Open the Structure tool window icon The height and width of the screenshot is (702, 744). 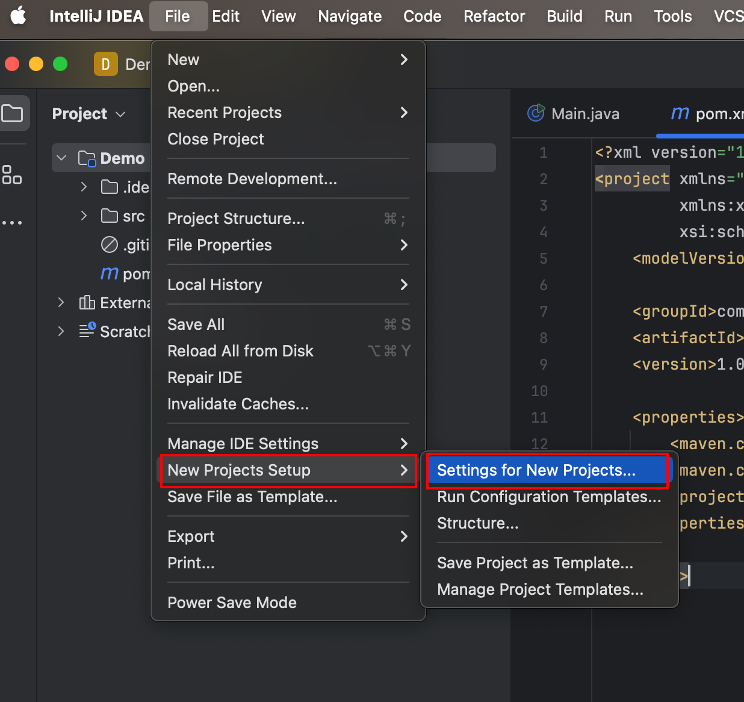coord(12,175)
